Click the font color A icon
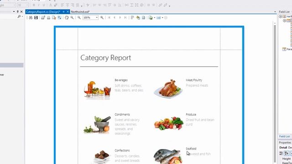The height and width of the screenshot is (164, 292). (51, 5)
